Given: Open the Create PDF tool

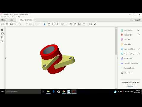Looking at the screenshot, I should [128, 35].
